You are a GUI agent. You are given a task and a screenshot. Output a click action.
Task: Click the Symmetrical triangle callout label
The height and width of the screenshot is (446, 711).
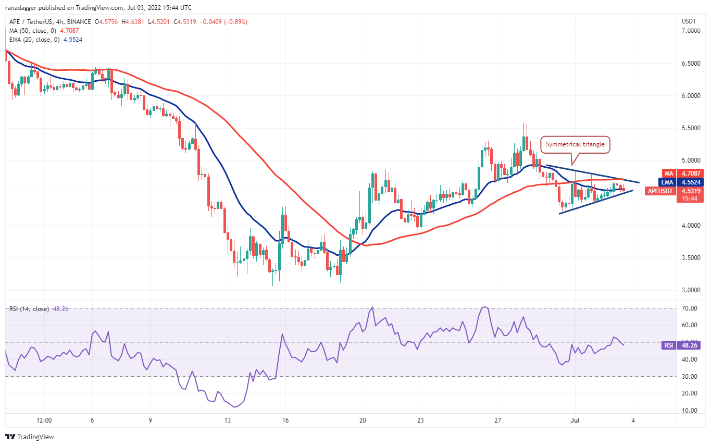pos(575,144)
